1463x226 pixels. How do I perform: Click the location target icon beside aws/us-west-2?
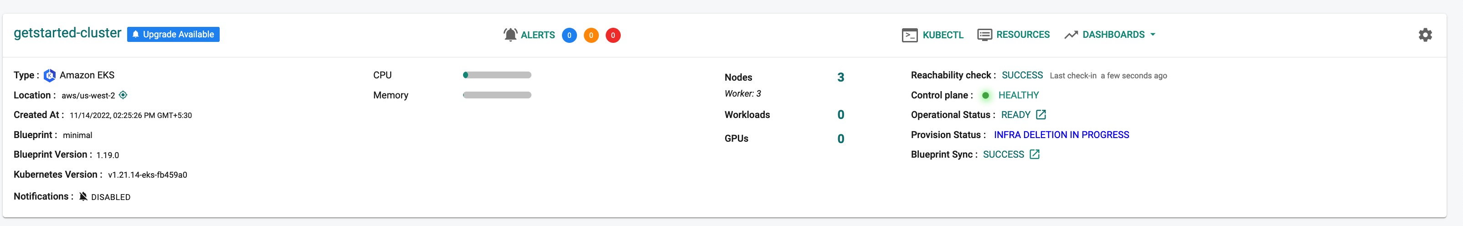coord(123,95)
